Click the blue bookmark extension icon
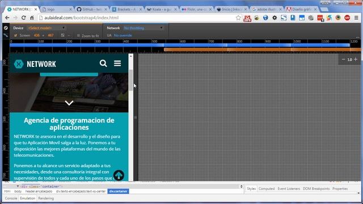Screen dimensions: 363x204 tap(293, 18)
